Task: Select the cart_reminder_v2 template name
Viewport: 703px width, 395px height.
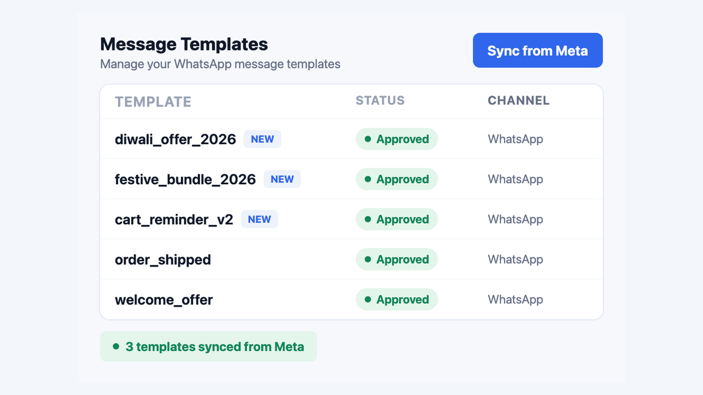Action: click(x=174, y=219)
